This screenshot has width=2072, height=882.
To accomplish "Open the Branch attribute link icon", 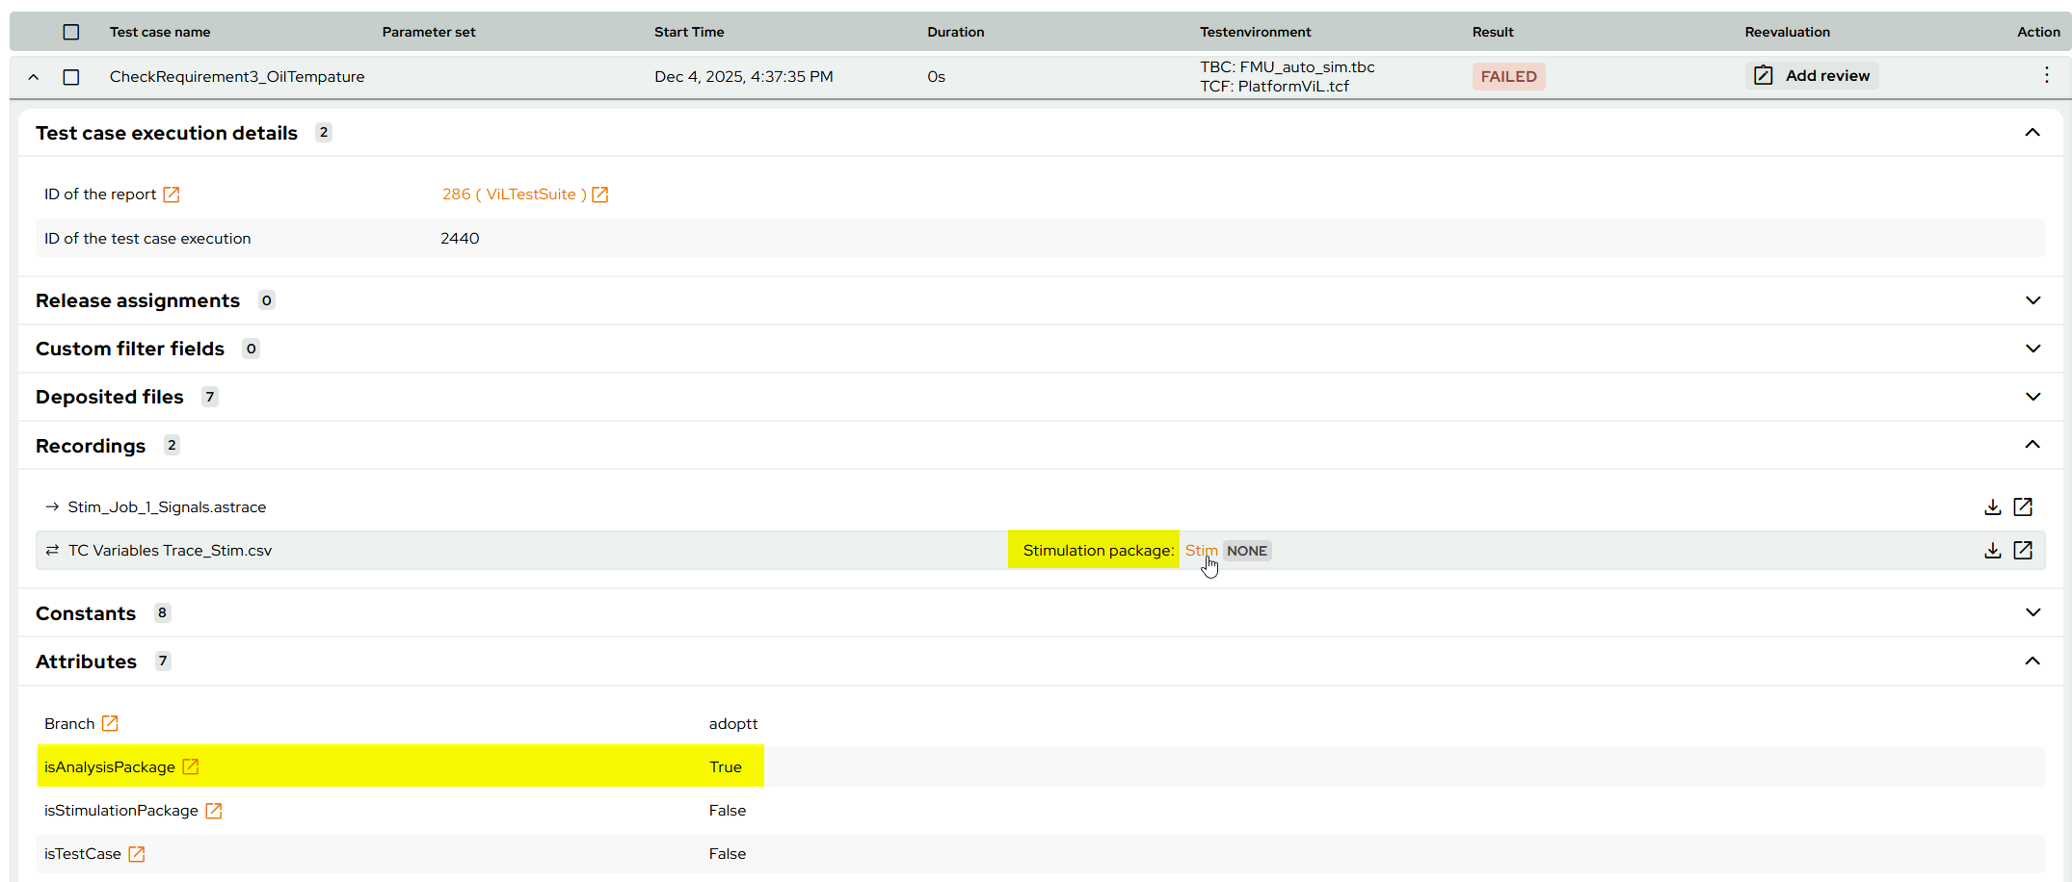I will pyautogui.click(x=110, y=724).
